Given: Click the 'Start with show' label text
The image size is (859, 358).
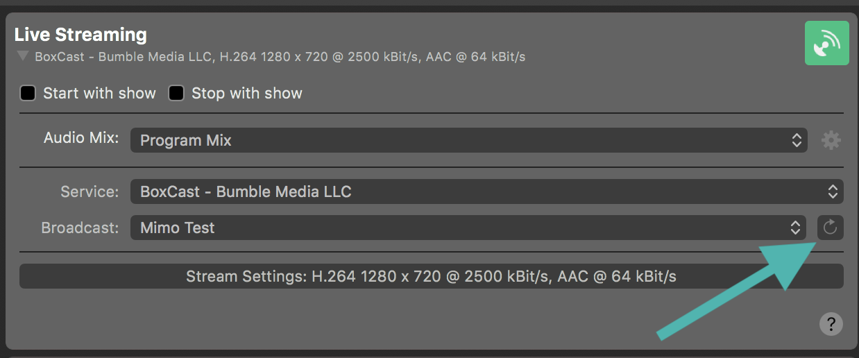Looking at the screenshot, I should point(99,93).
